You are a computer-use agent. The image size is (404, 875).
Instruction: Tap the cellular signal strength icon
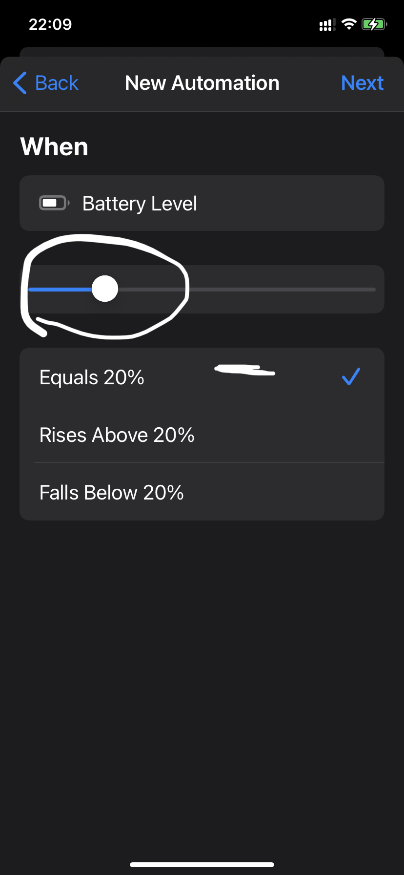(x=327, y=24)
